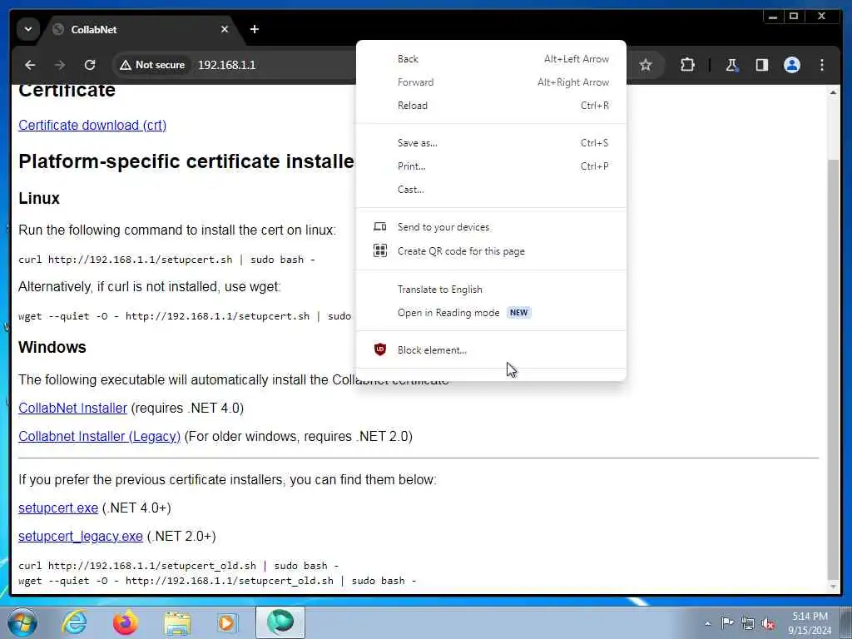Choose Back in the context menu

[491, 59]
